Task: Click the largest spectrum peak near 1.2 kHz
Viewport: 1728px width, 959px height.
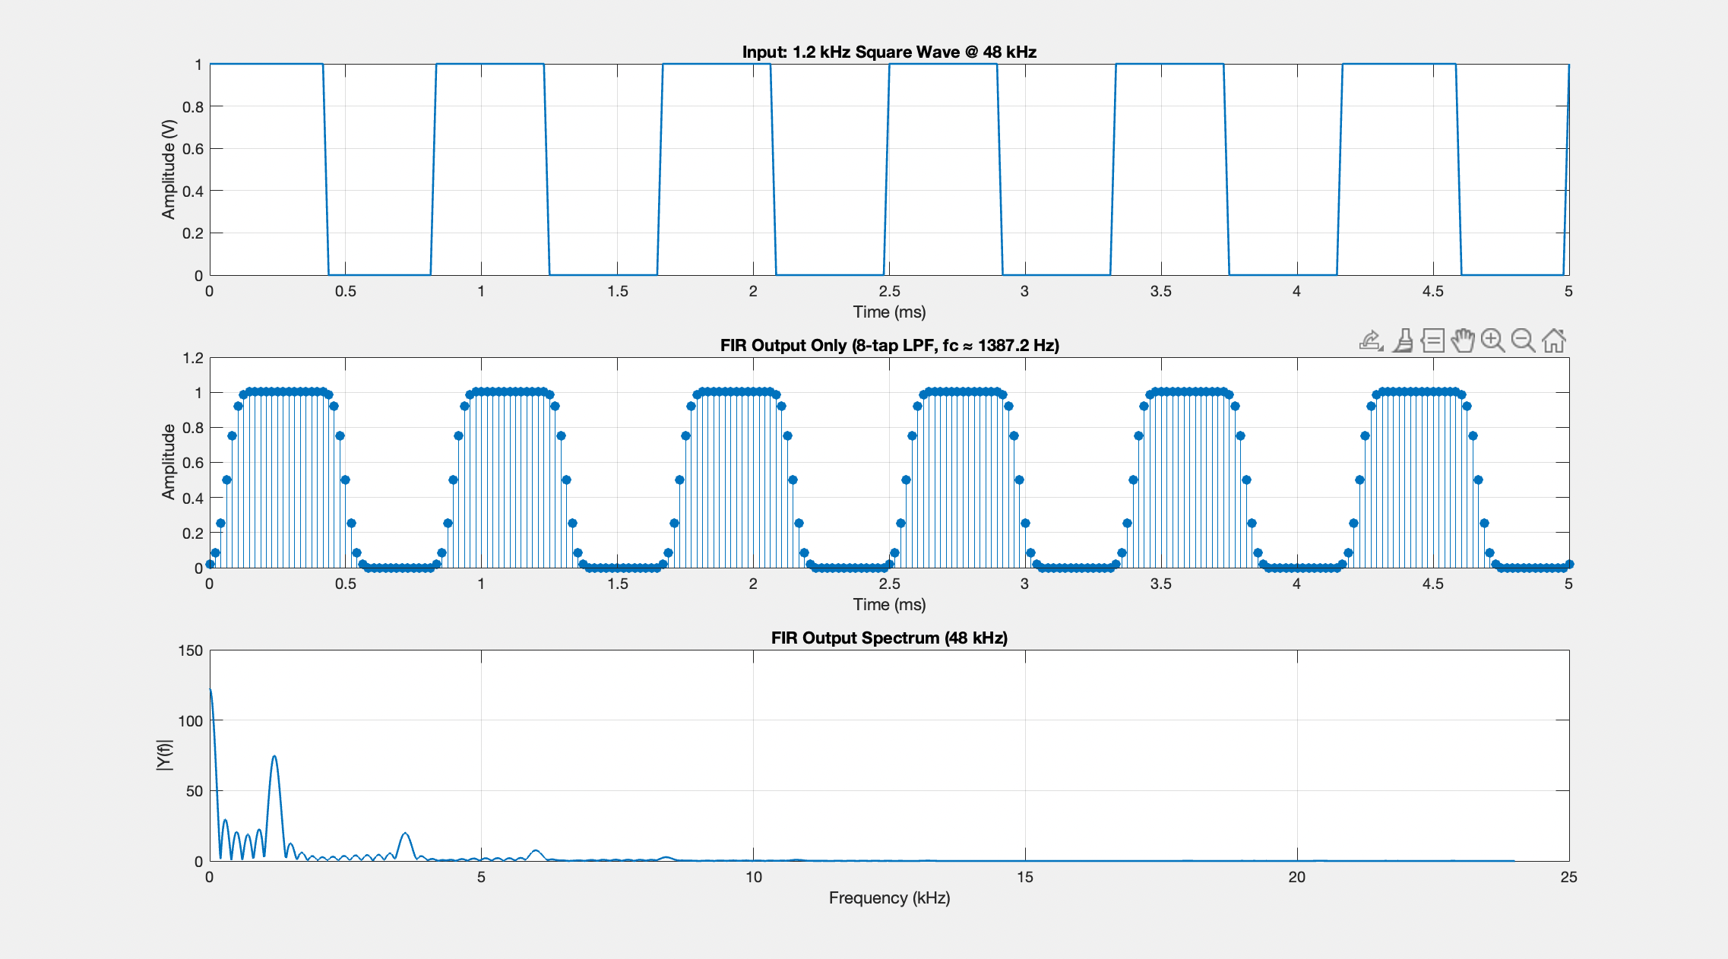Action: pos(274,757)
